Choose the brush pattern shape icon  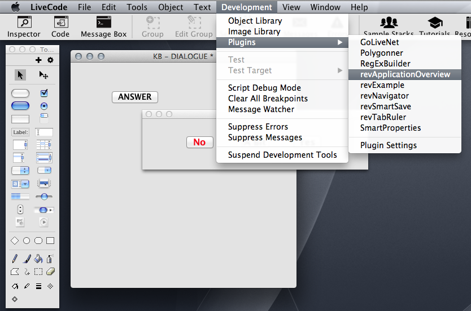[50, 286]
